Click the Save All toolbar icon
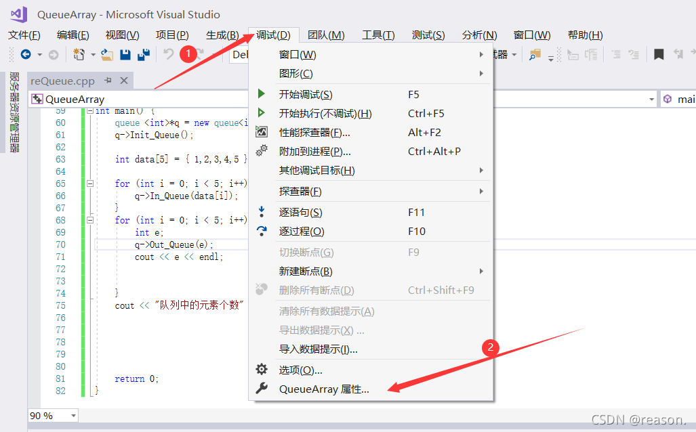This screenshot has height=432, width=696. (x=144, y=54)
